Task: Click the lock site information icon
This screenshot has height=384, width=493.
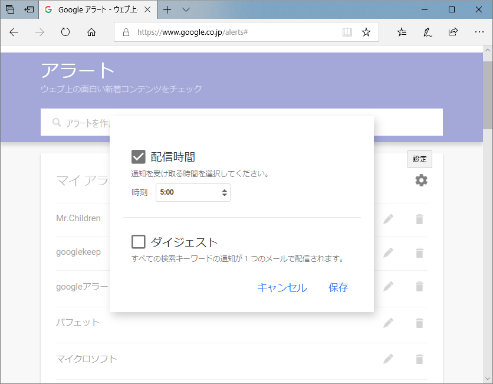Action: [126, 32]
